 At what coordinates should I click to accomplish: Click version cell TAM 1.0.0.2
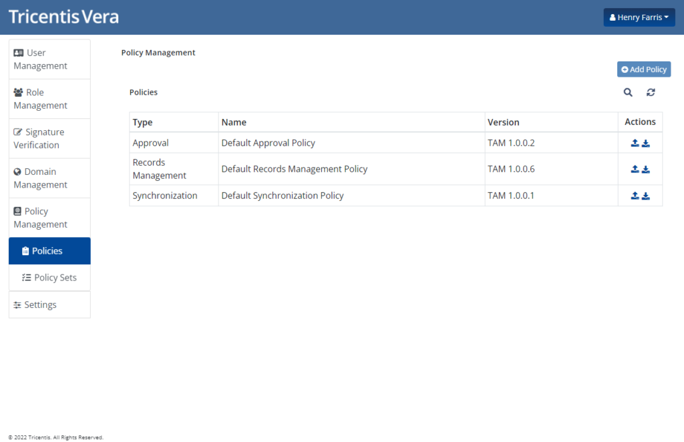(551, 143)
